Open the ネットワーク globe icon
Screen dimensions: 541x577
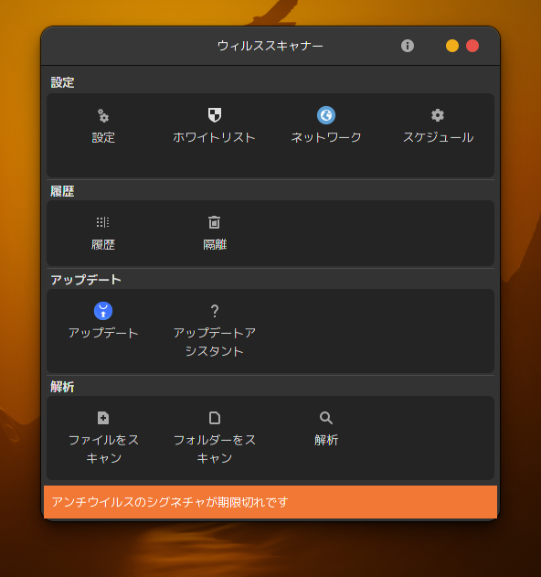(x=326, y=115)
